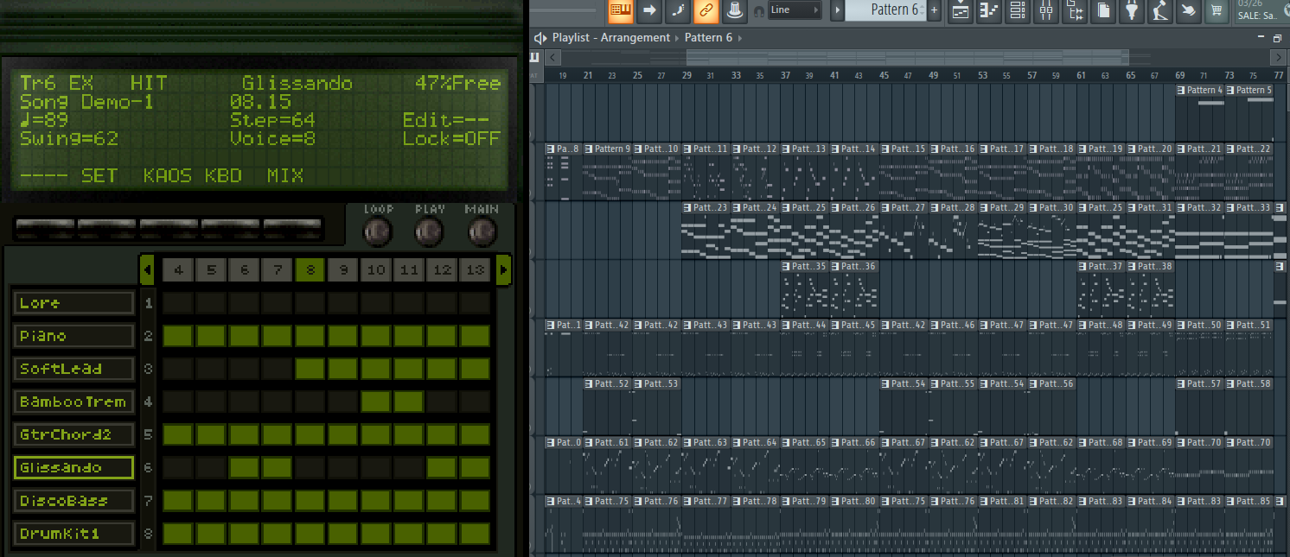Open the Pattern 6 name selector
Viewport: 1290px width, 557px height.
[885, 10]
